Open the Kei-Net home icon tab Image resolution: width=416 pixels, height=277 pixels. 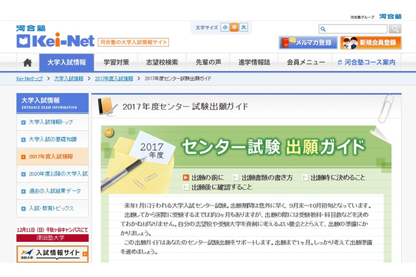(x=28, y=62)
